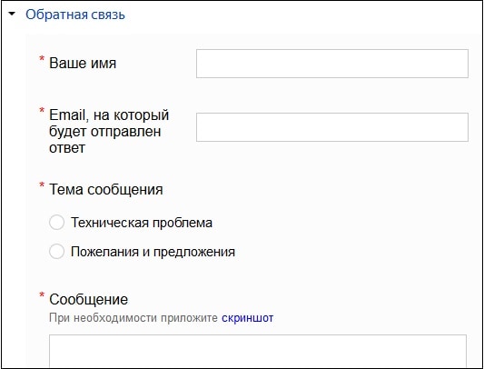The height and width of the screenshot is (369, 484).
Task: Click the При необходимости приложите hint text
Action: [x=133, y=318]
